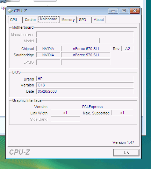
Task: Switch to the SPD tab
Action: [84, 20]
